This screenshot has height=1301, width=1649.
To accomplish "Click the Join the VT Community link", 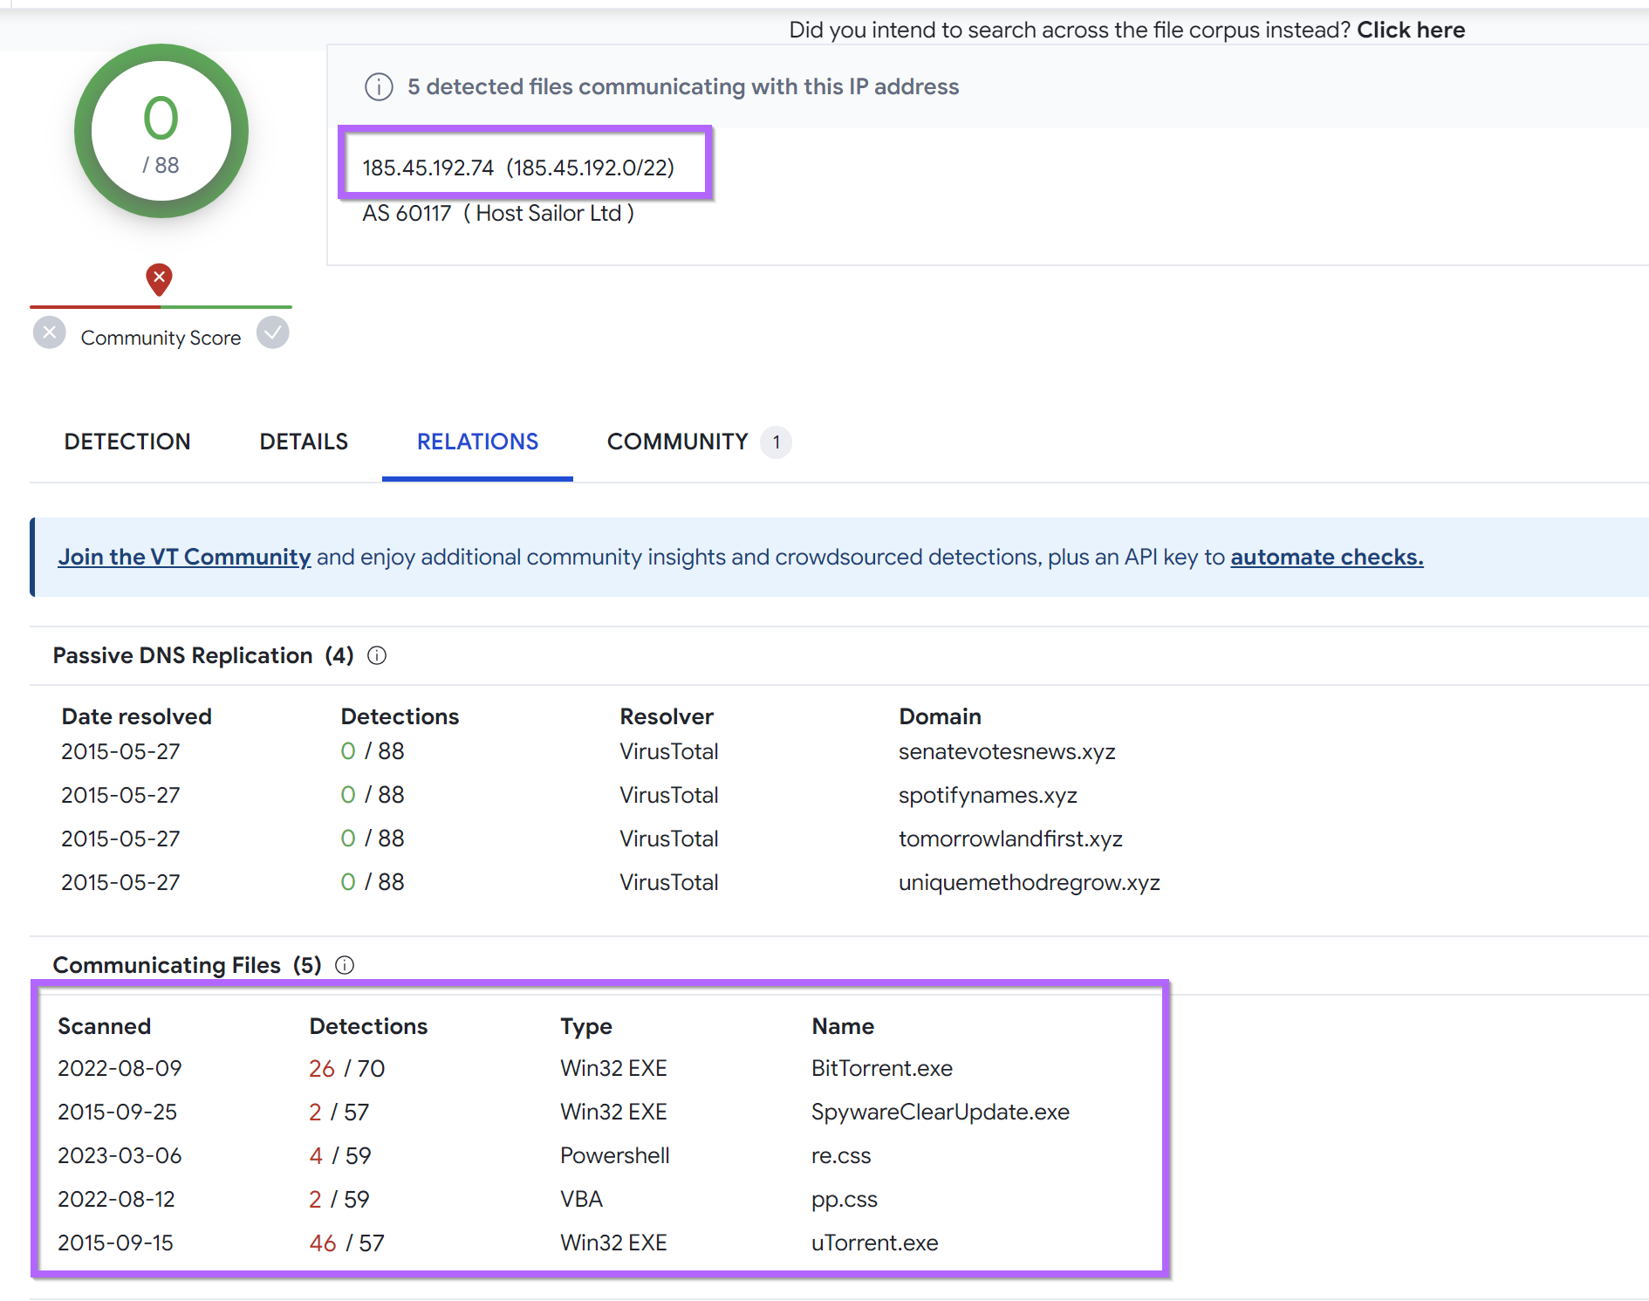I will click(184, 557).
